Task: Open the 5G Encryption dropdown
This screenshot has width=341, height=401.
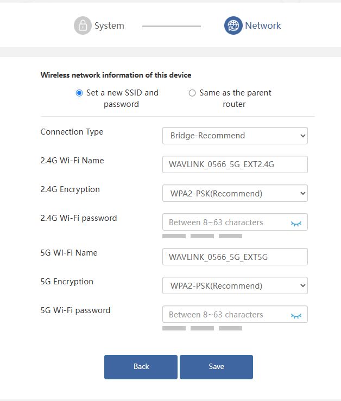Action: (235, 285)
